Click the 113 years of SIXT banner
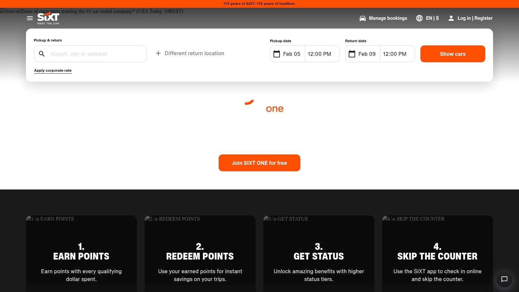The width and height of the screenshot is (519, 292). click(x=259, y=4)
